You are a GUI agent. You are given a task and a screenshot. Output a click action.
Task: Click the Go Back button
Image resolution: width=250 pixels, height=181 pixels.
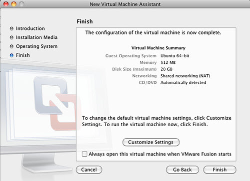[182, 170]
